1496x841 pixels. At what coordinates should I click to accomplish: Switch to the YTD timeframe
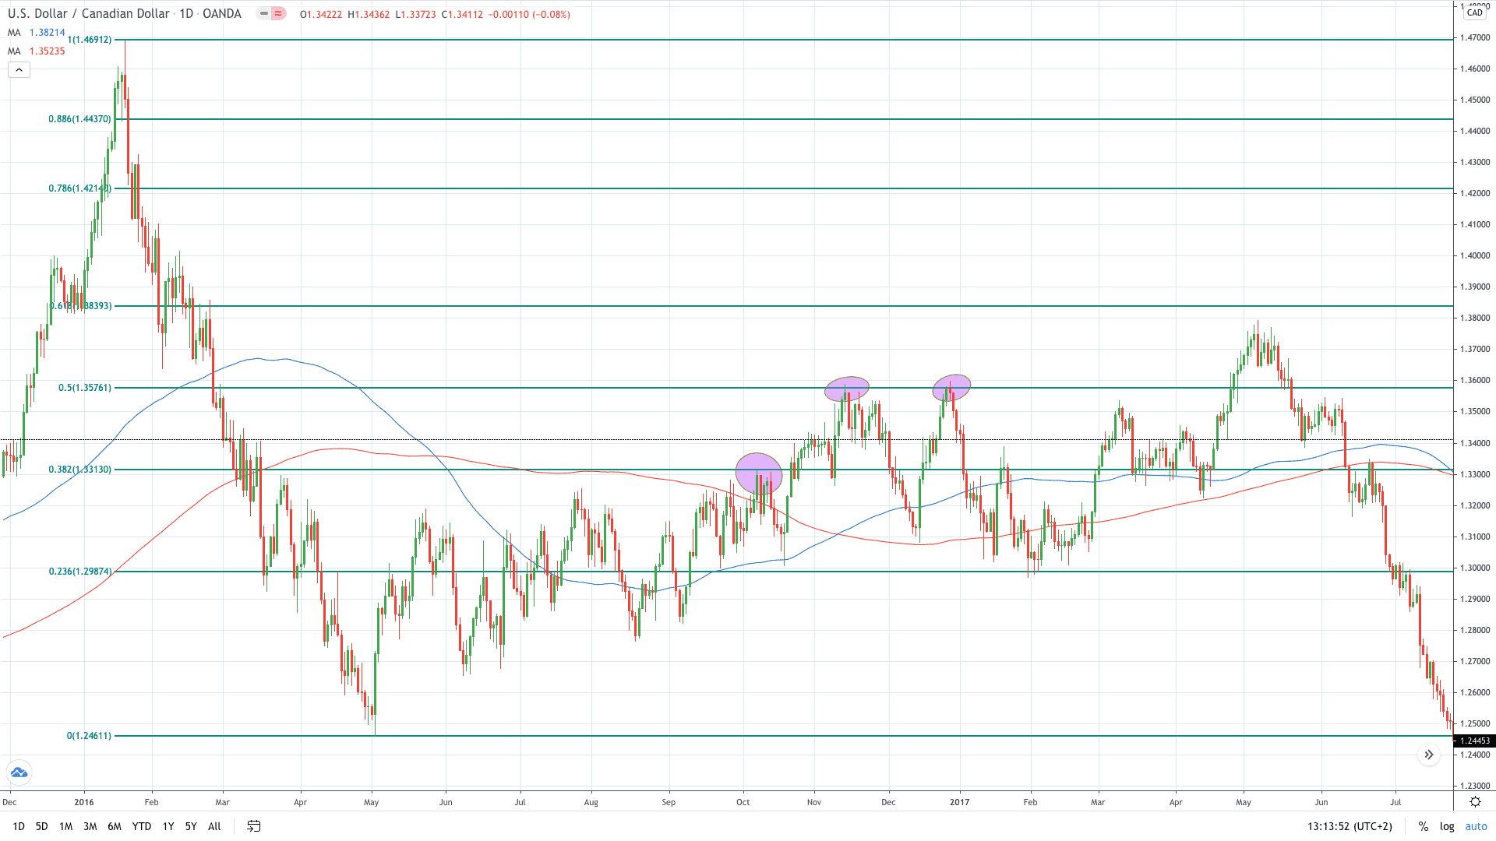[141, 826]
